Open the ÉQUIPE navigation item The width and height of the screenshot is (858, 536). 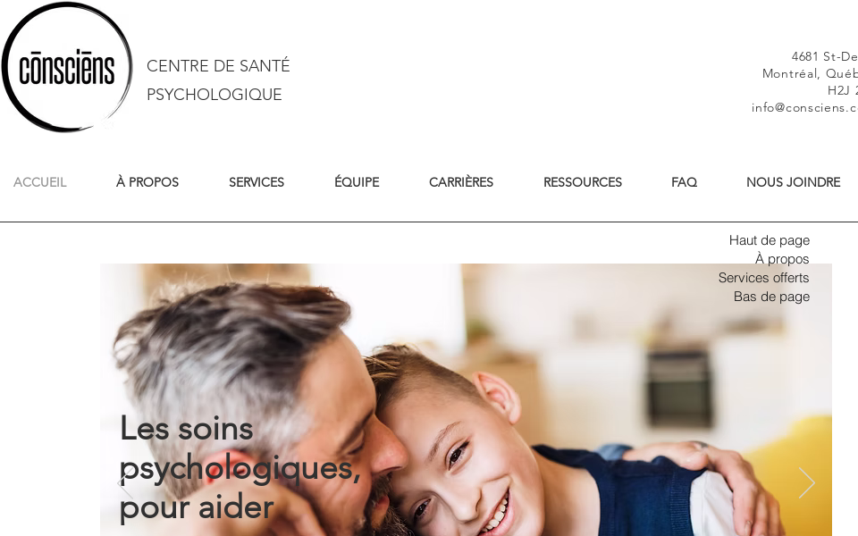click(357, 182)
